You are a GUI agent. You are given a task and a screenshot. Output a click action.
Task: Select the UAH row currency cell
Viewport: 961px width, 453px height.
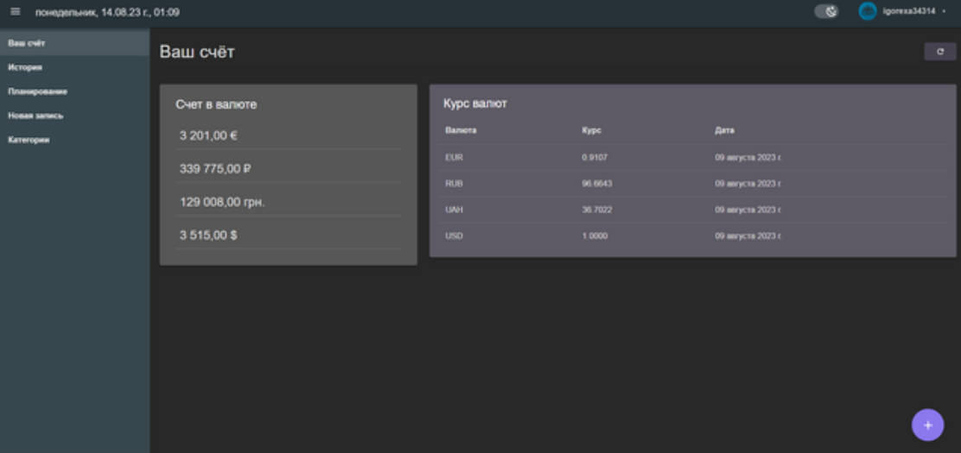click(455, 210)
